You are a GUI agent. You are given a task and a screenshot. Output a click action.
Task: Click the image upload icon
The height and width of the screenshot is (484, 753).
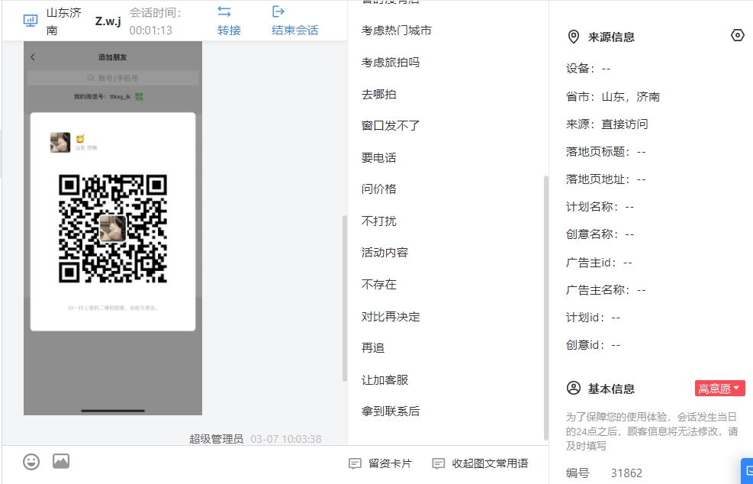(x=61, y=461)
